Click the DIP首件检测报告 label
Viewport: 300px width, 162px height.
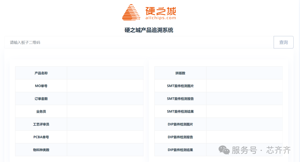(x=181, y=137)
